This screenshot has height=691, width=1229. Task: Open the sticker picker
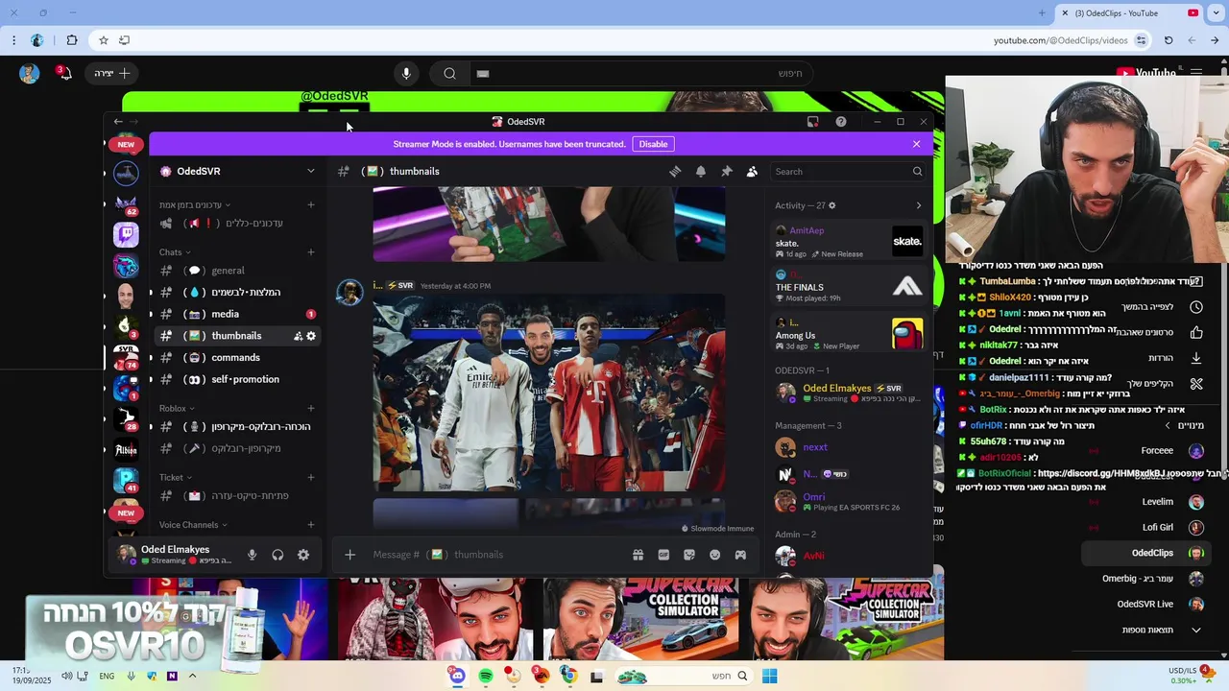[689, 555]
